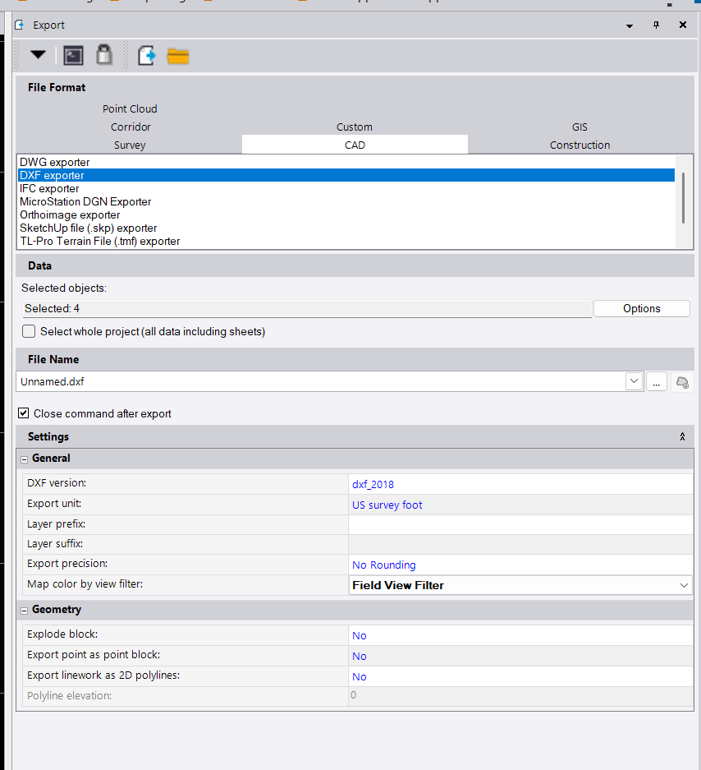Click the yellow folder icon in toolbar
The image size is (701, 770).
point(178,56)
